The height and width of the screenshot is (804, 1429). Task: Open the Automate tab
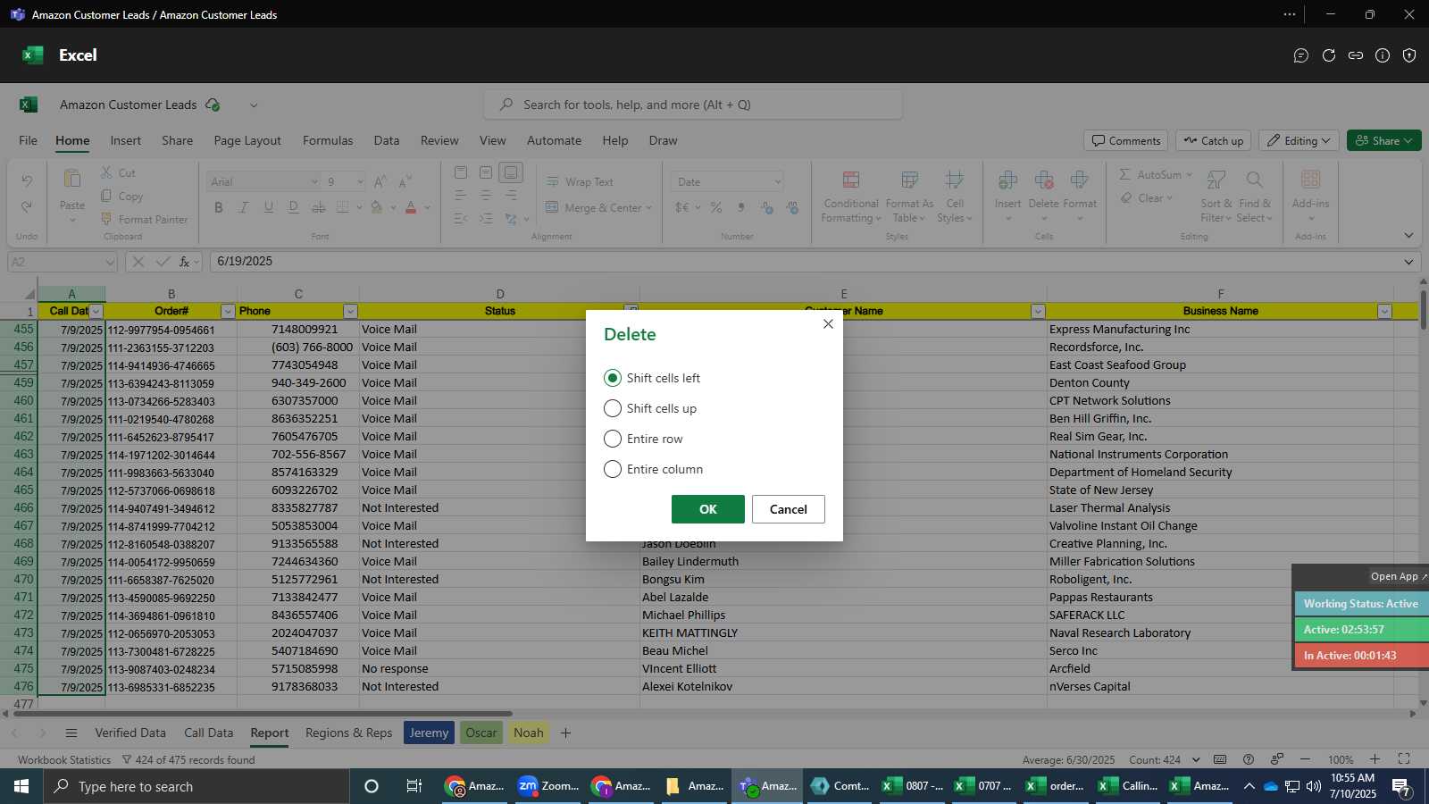554,140
